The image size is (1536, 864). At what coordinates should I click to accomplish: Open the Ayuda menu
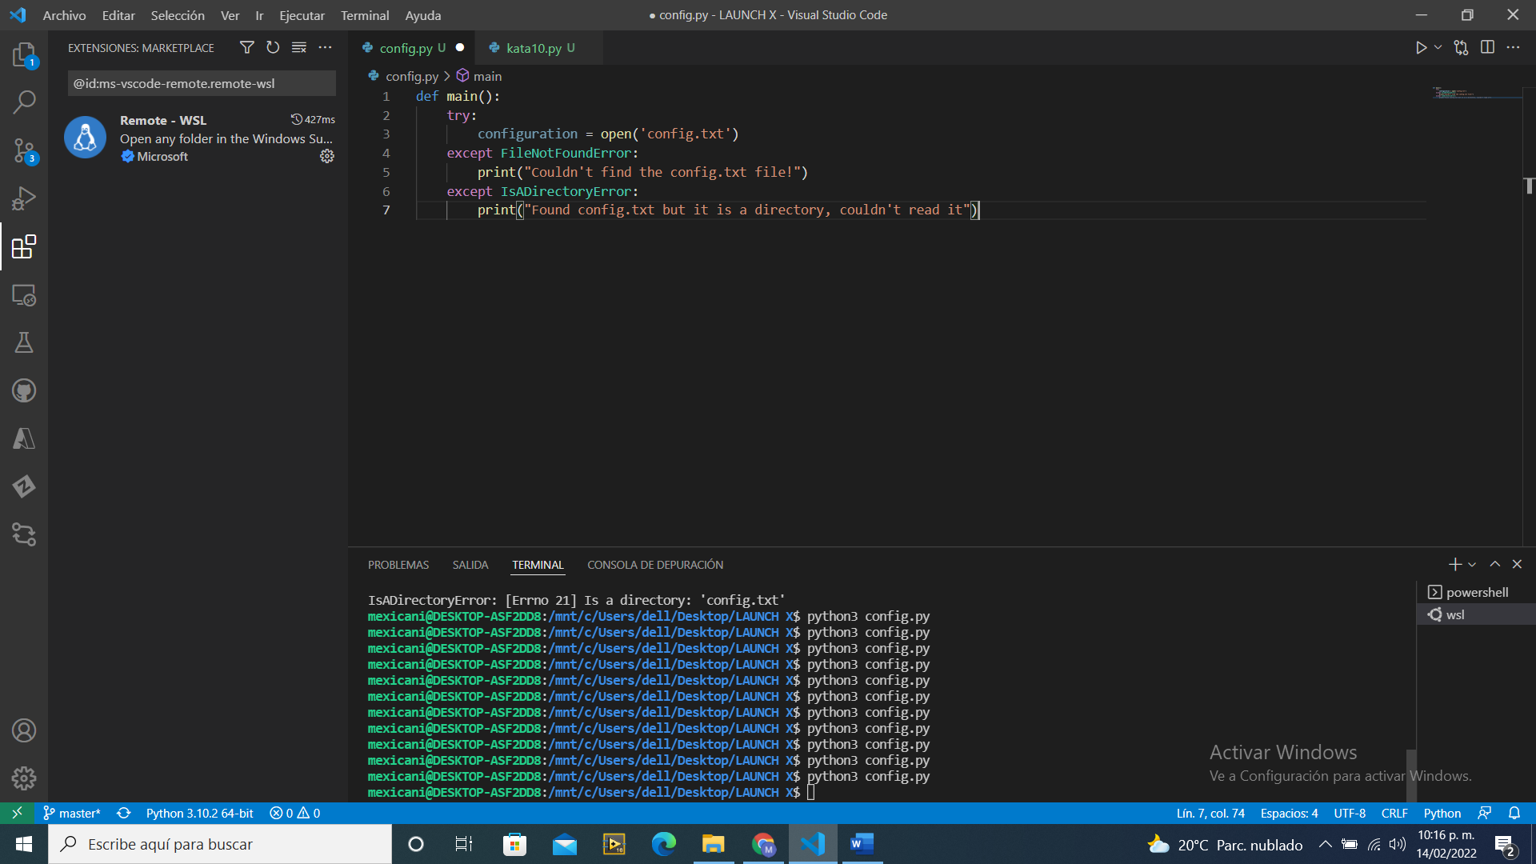tap(422, 15)
